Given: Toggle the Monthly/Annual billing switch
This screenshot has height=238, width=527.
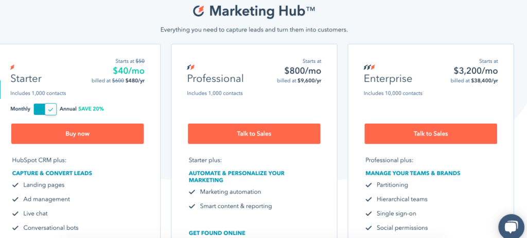Looking at the screenshot, I should coord(45,109).
